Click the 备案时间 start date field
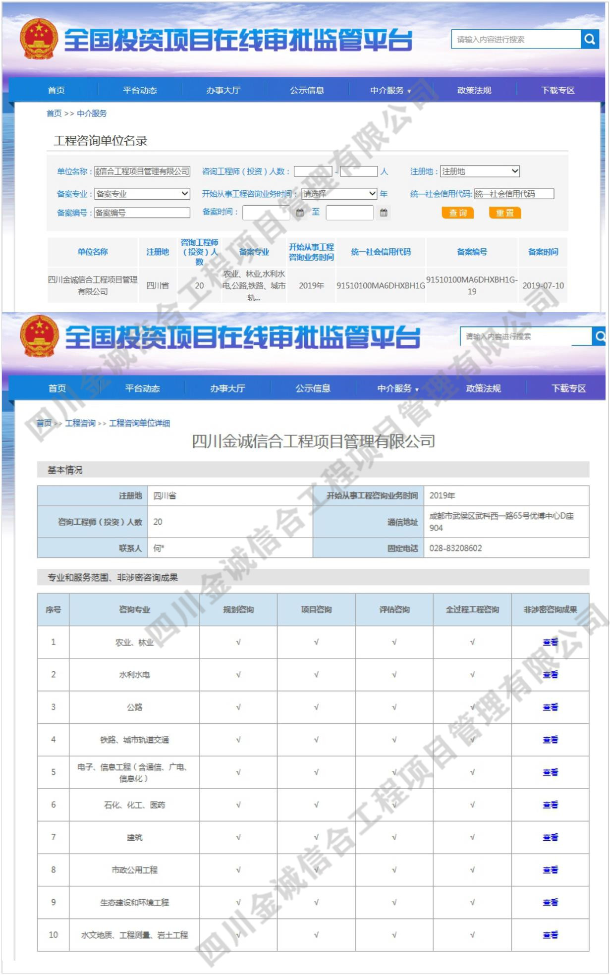Screen dimensions: 610x975 click(x=266, y=213)
